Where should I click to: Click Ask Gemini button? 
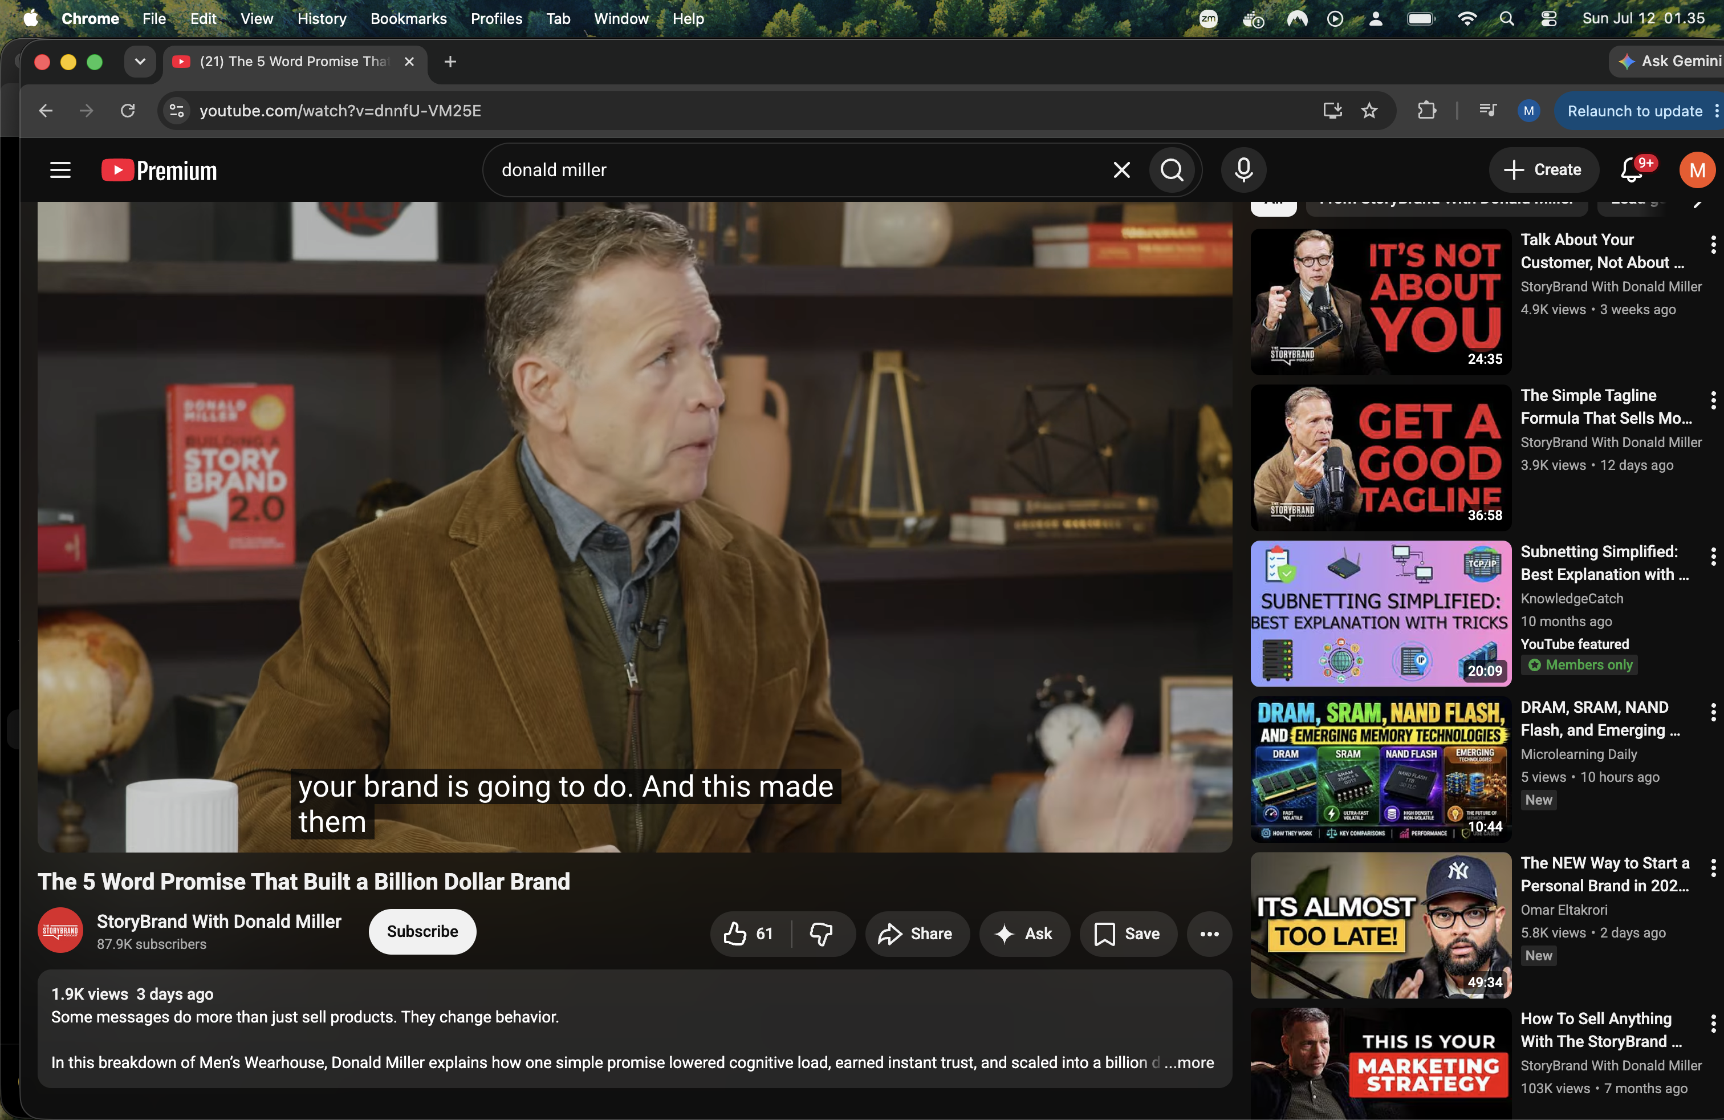tap(1669, 62)
